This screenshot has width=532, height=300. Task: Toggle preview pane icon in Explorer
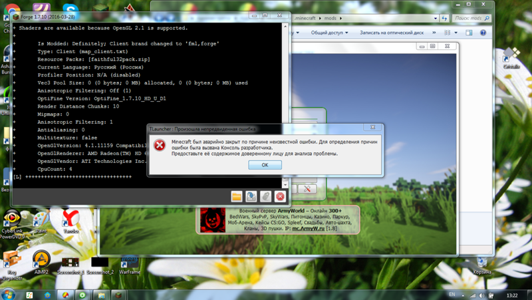(x=469, y=33)
